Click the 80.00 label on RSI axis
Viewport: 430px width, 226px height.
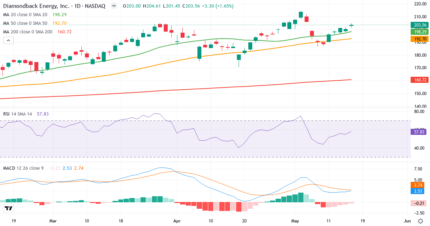(420, 112)
